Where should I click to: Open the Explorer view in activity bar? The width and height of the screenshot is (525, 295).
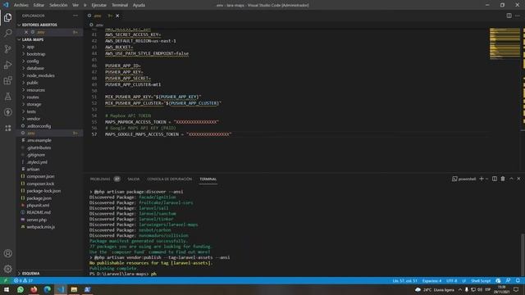tap(7, 17)
